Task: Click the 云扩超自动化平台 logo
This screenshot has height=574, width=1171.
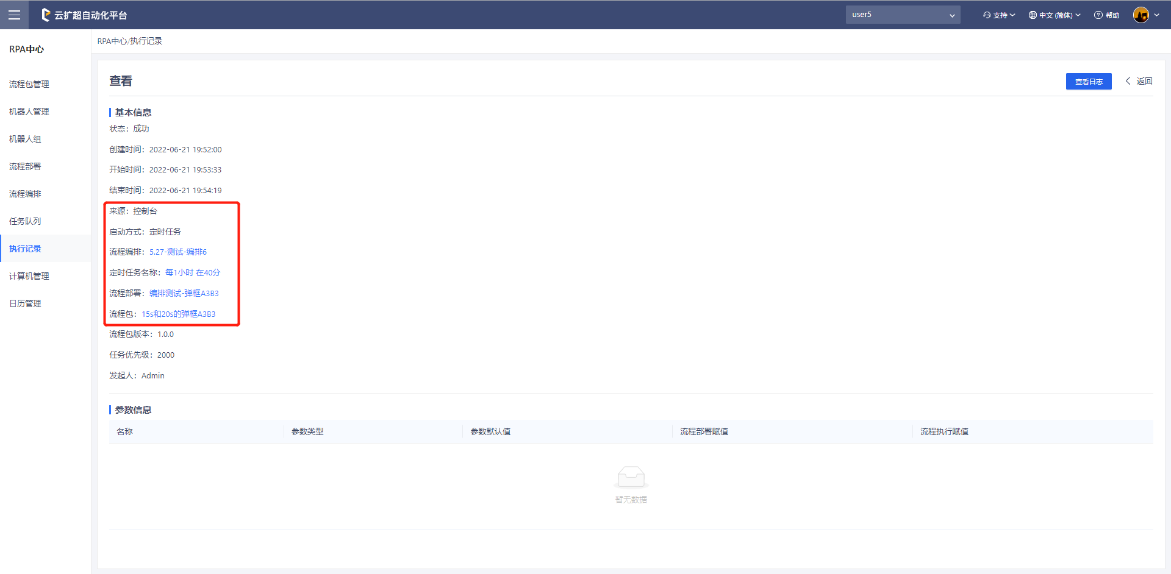Action: point(84,15)
